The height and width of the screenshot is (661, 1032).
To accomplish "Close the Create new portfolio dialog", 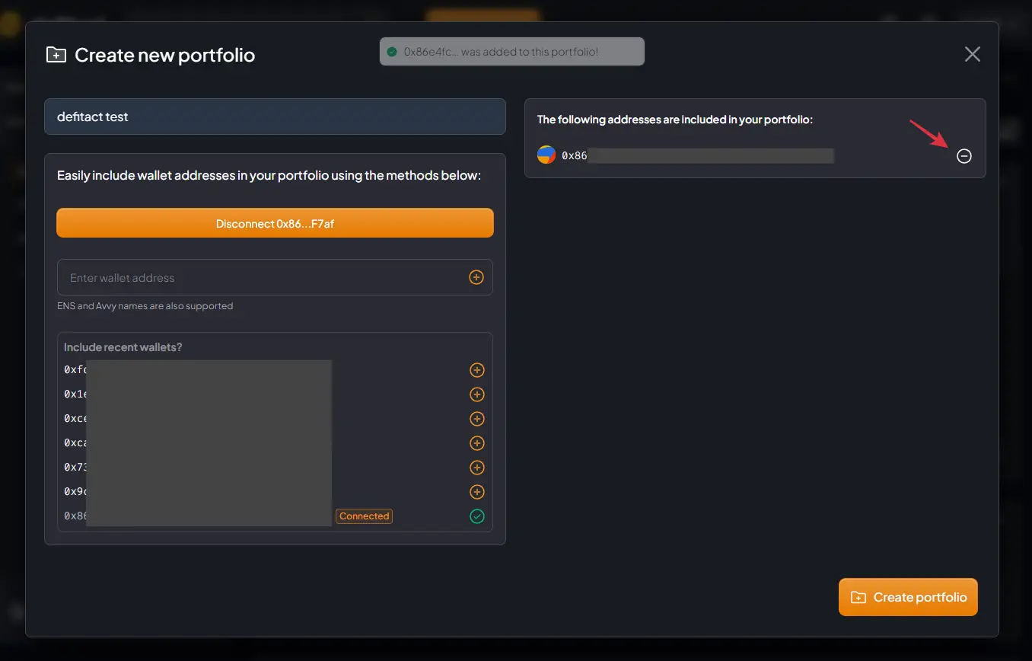I will pos(972,54).
